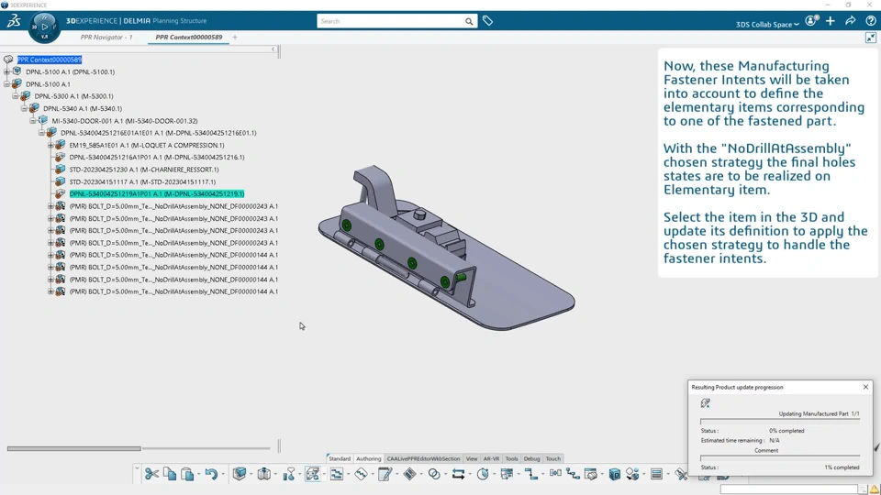The width and height of the screenshot is (881, 495).
Task: Collapse DPNL-534004251216E01A1E01 A.1 node
Action: click(41, 133)
